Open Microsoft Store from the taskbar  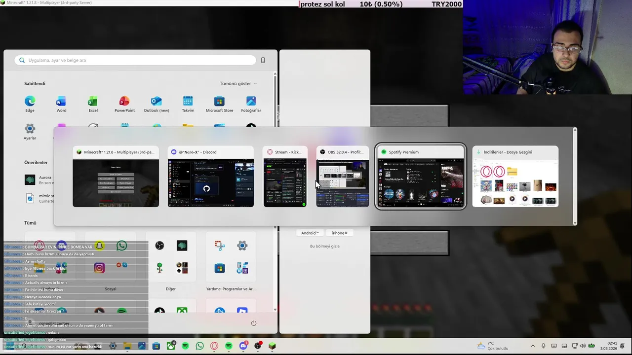(156, 346)
